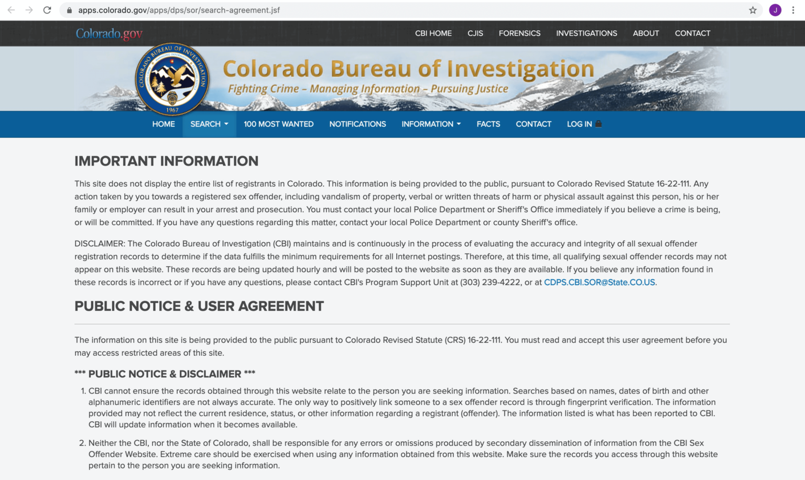This screenshot has width=805, height=480.
Task: Open the 100 MOST WANTED page
Action: click(x=278, y=124)
